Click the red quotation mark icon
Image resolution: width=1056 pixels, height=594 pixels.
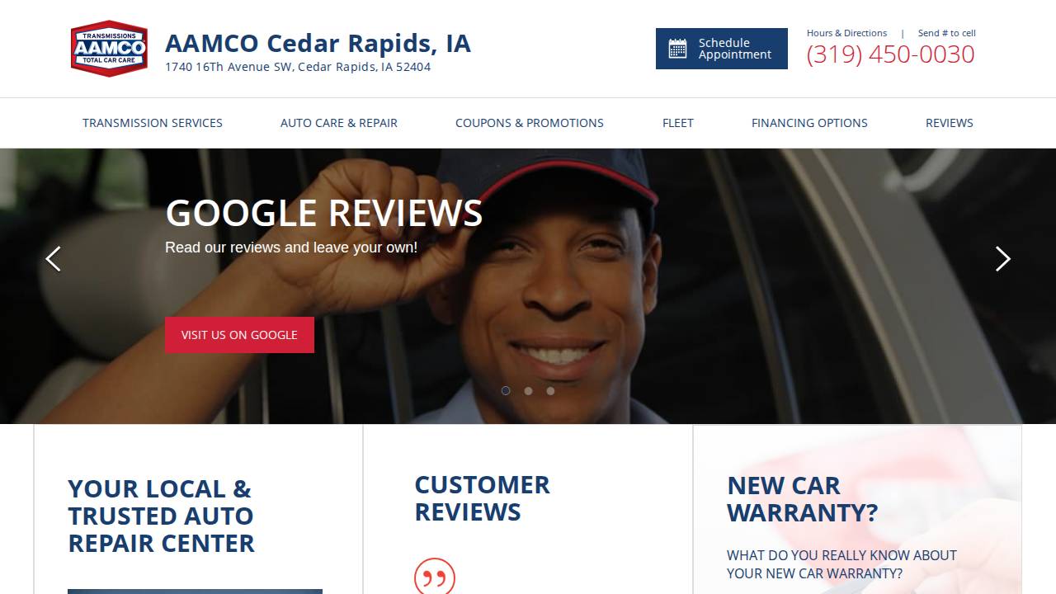(435, 577)
